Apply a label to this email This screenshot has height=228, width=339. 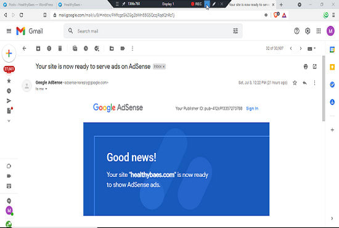coord(123,49)
